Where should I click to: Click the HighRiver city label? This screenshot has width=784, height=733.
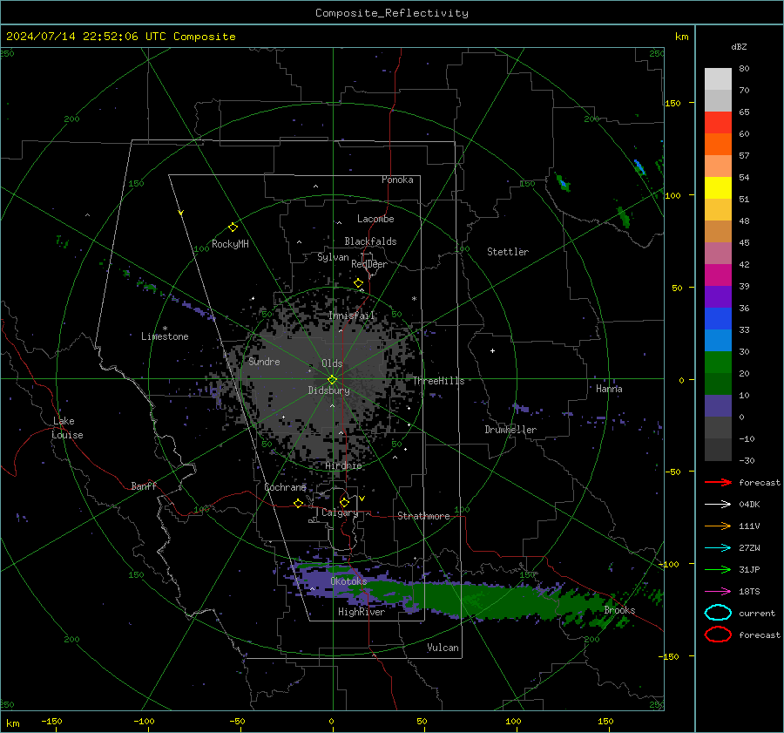pos(361,612)
